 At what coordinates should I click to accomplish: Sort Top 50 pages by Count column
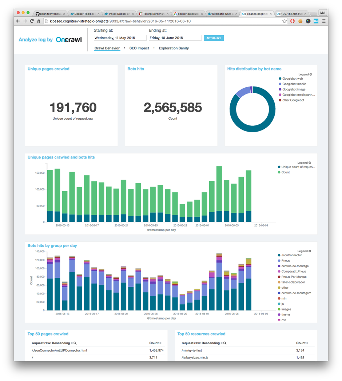click(155, 343)
